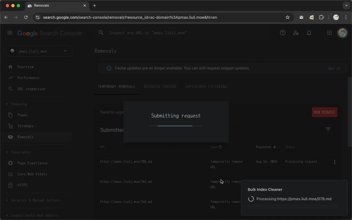352x220 pixels.
Task: Click Processing request status text
Action: [301, 161]
